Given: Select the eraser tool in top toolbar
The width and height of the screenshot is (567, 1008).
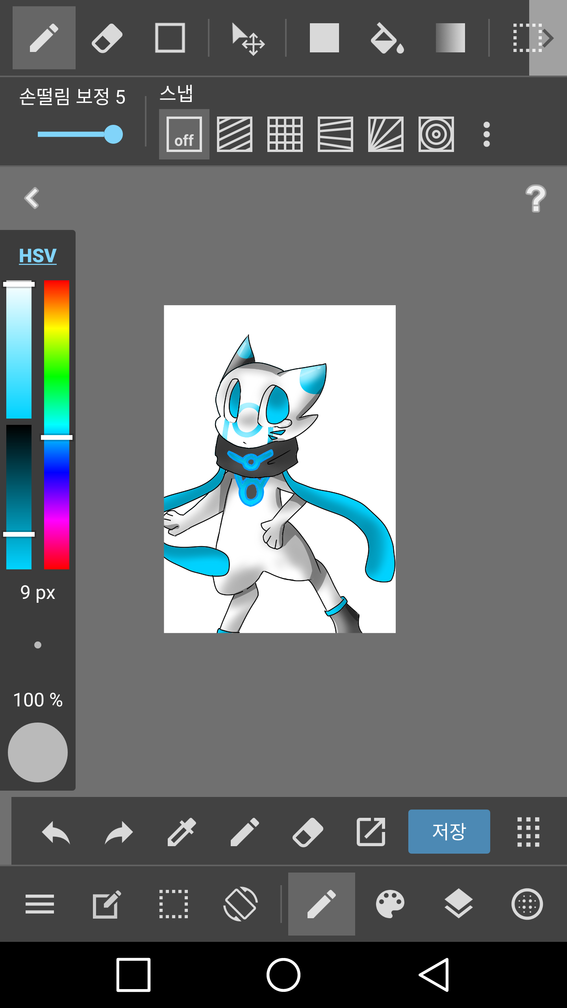Looking at the screenshot, I should (107, 38).
